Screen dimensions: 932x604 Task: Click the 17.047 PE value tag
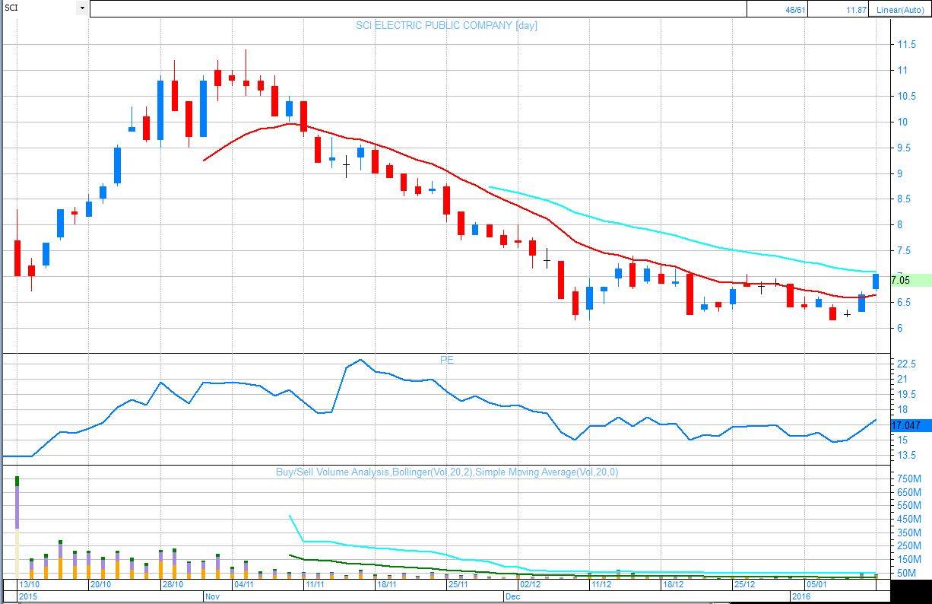pyautogui.click(x=910, y=425)
